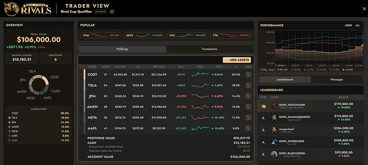The width and height of the screenshot is (368, 165).
Task: Click SCRN_VOLTCHASER's avatar
Action: click(x=274, y=106)
